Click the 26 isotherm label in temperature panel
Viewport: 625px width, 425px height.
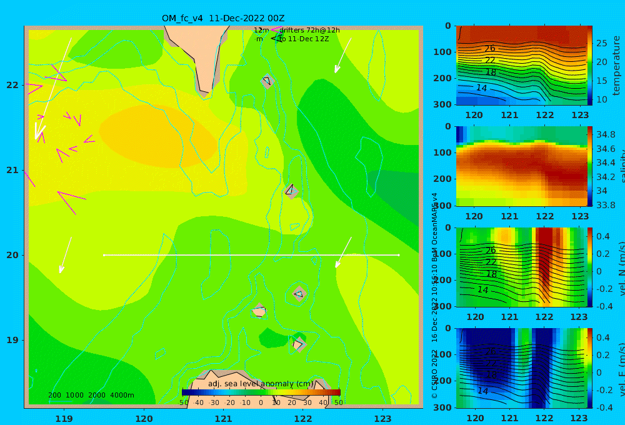coord(490,49)
